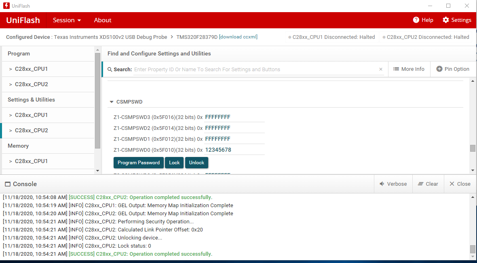
Task: Click C28xx_CPU1 Disconnected: Halted status
Action: [331, 37]
